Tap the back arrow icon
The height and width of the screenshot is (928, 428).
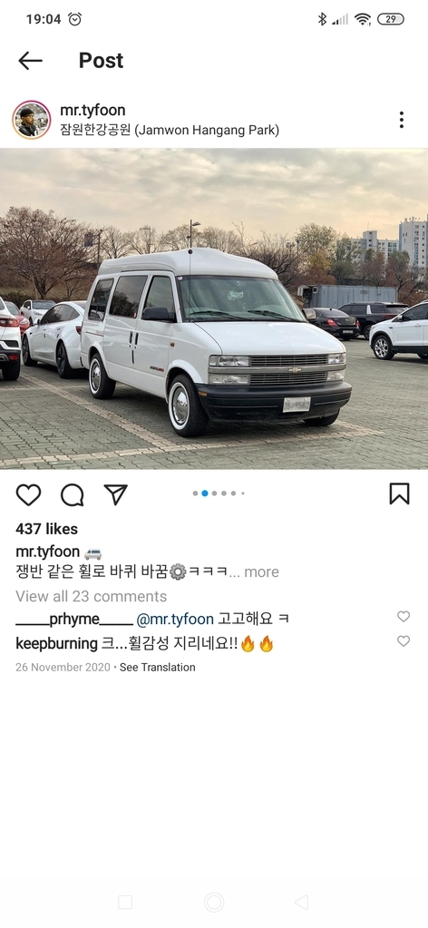(30, 61)
